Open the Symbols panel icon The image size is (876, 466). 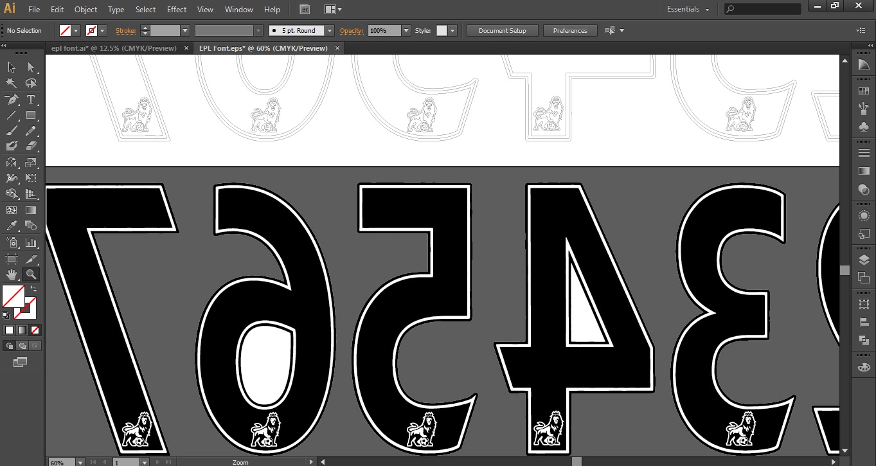click(x=864, y=127)
